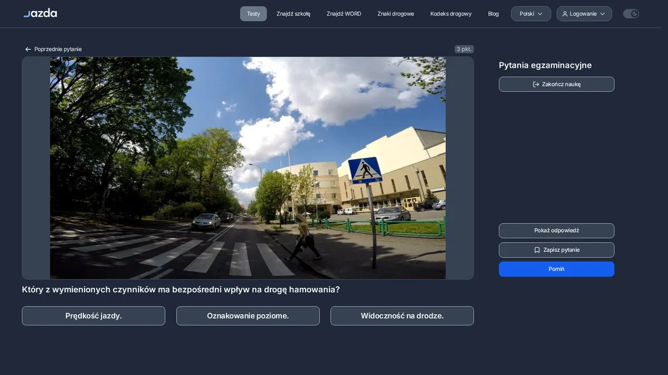The image size is (668, 375).
Task: Skip the question with Pomiń
Action: tap(557, 269)
